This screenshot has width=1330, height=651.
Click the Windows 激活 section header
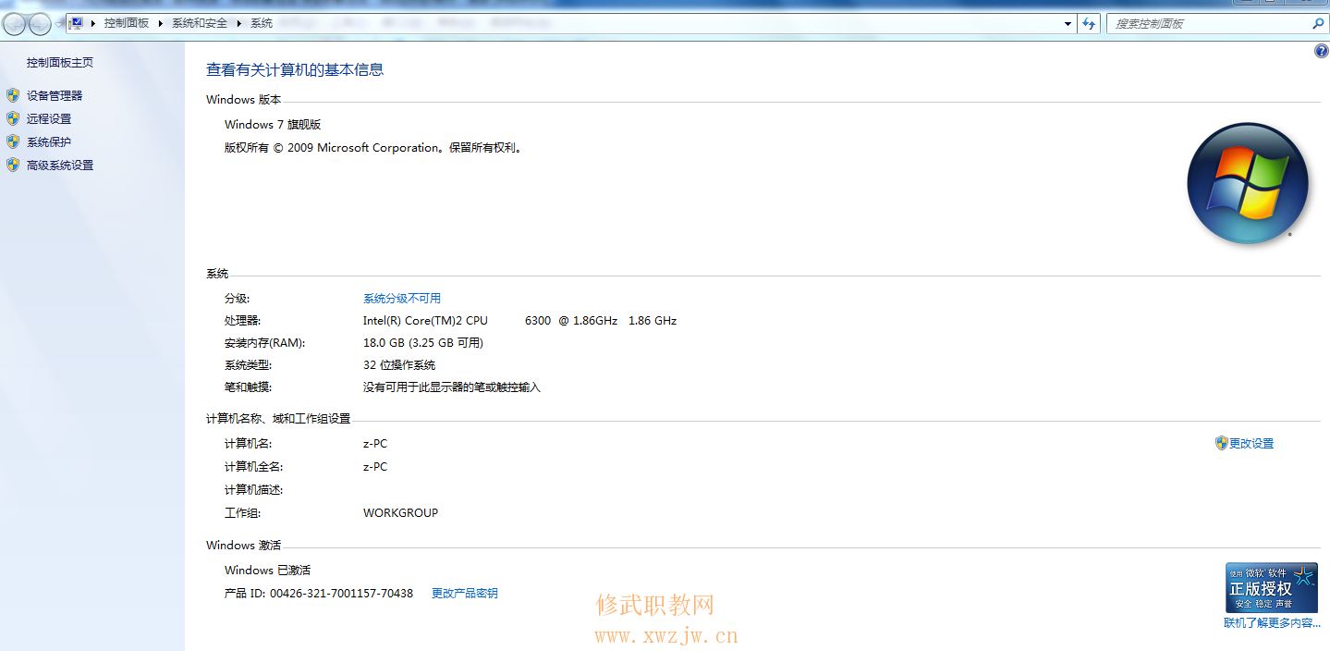point(243,546)
